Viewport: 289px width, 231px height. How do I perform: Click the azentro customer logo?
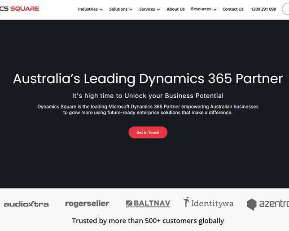coord(268,204)
